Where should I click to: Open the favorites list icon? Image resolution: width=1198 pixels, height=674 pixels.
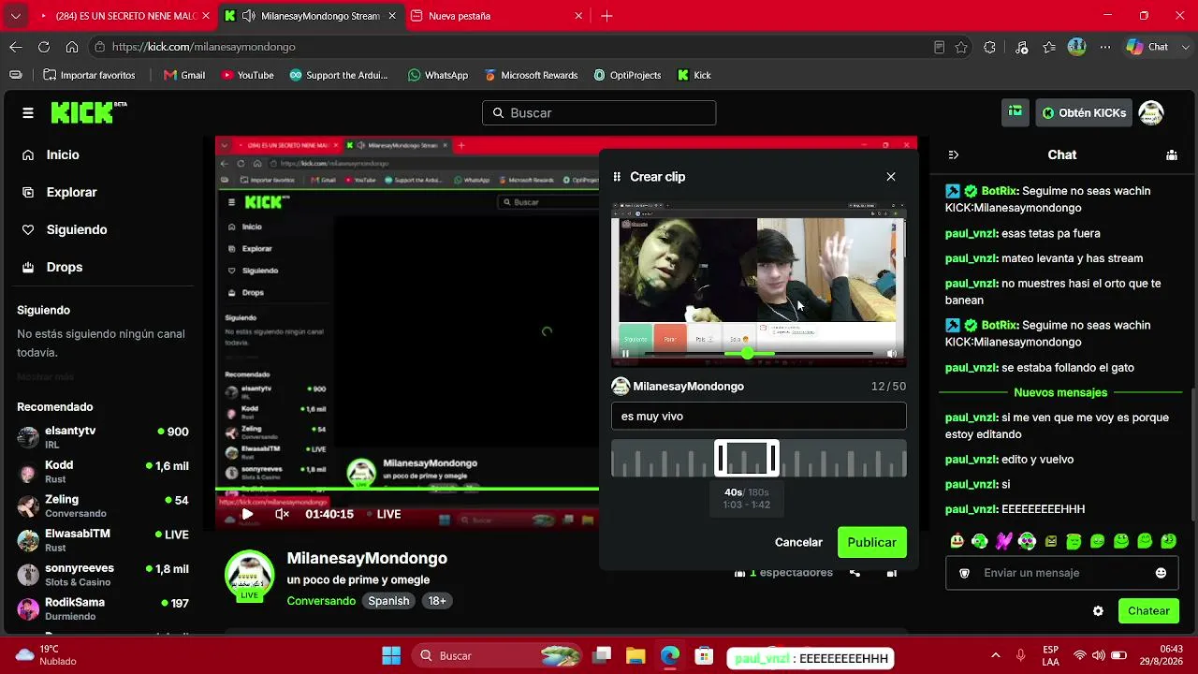click(1049, 47)
